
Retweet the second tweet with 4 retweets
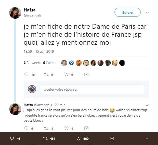[46, 129]
